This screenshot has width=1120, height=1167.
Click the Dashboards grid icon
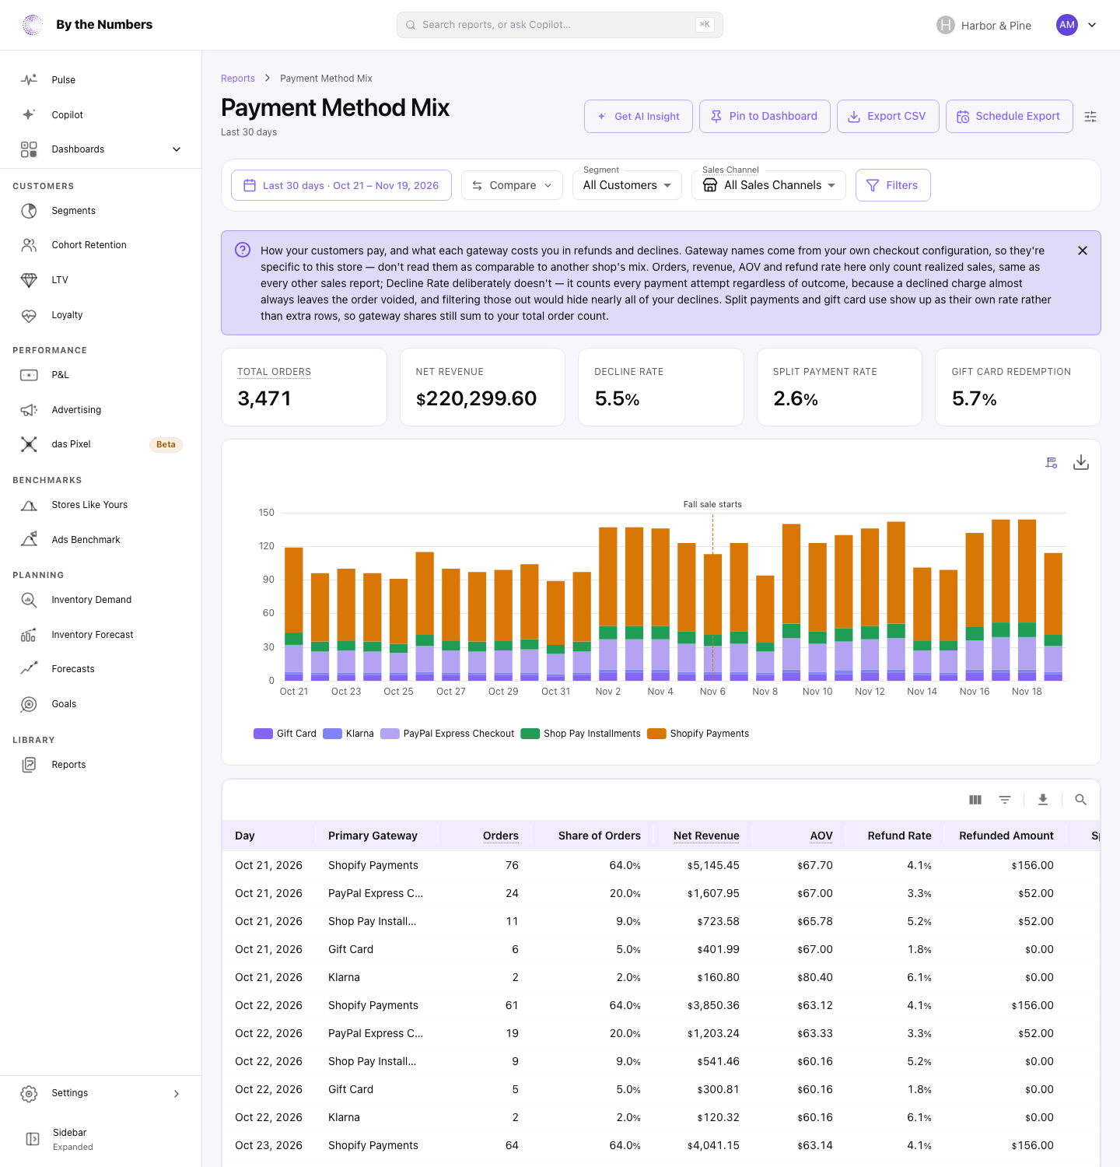[29, 149]
